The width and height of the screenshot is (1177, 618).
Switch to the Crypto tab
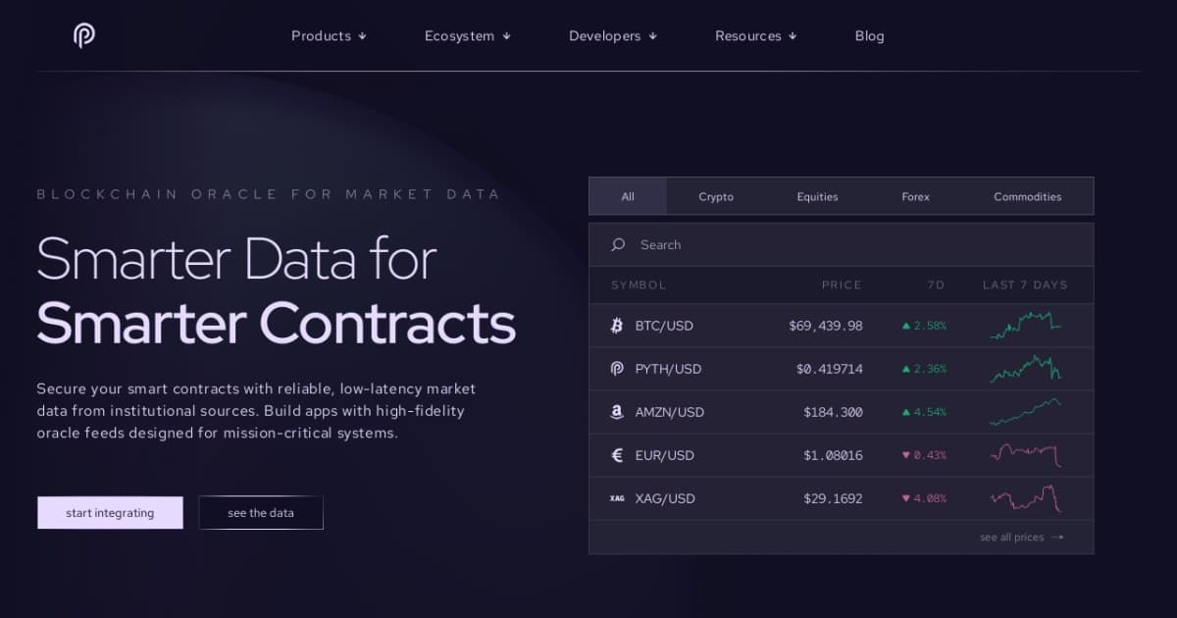(x=715, y=196)
